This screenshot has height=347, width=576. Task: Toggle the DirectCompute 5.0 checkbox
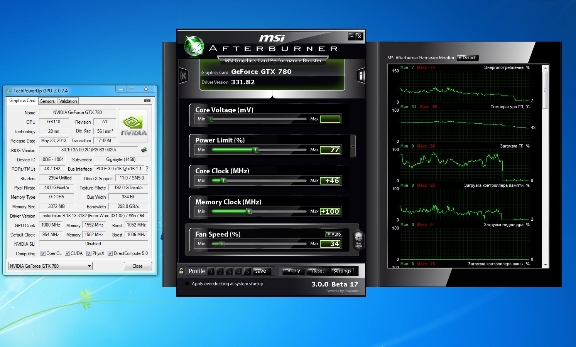pyautogui.click(x=110, y=253)
